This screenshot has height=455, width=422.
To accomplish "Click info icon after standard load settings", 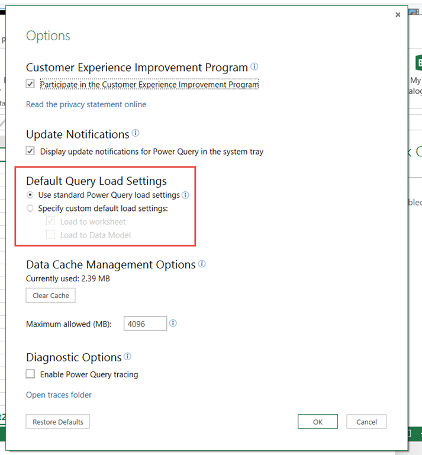I will coord(185,195).
